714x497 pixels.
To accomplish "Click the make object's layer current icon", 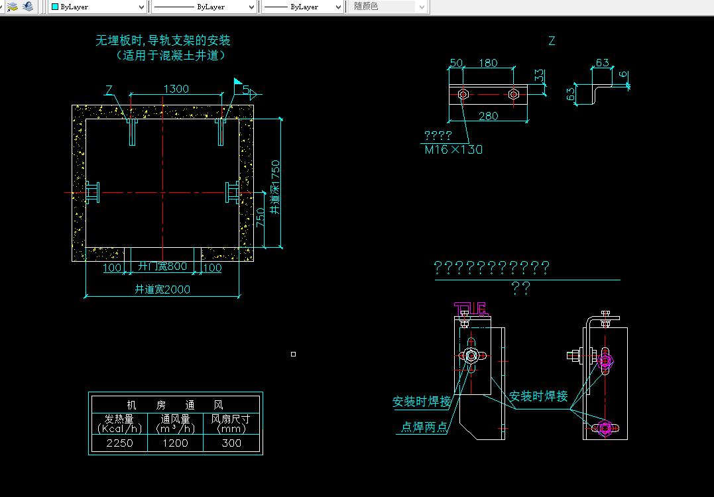I will click(x=13, y=7).
